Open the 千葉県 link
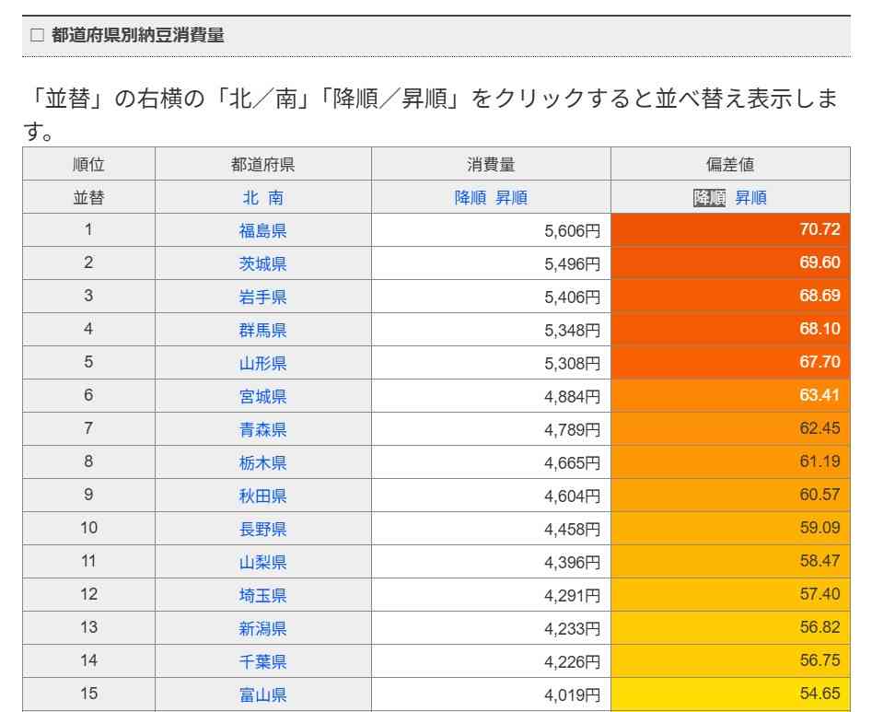The height and width of the screenshot is (712, 872). tap(262, 662)
